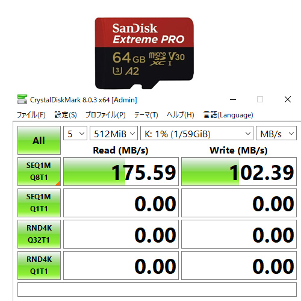Image resolution: width=301 pixels, height=301 pixels.
Task: Open the テーマ(T) menu
Action: (x=146, y=115)
